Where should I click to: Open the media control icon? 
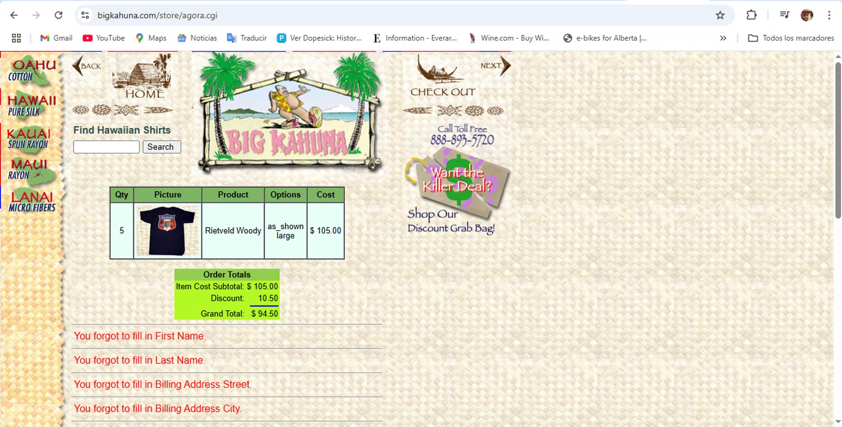[785, 15]
